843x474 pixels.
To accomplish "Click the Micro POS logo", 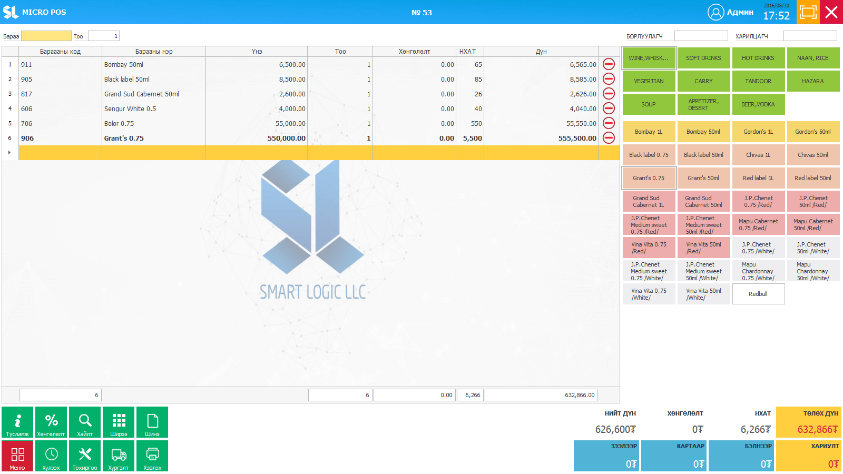I will (x=11, y=12).
